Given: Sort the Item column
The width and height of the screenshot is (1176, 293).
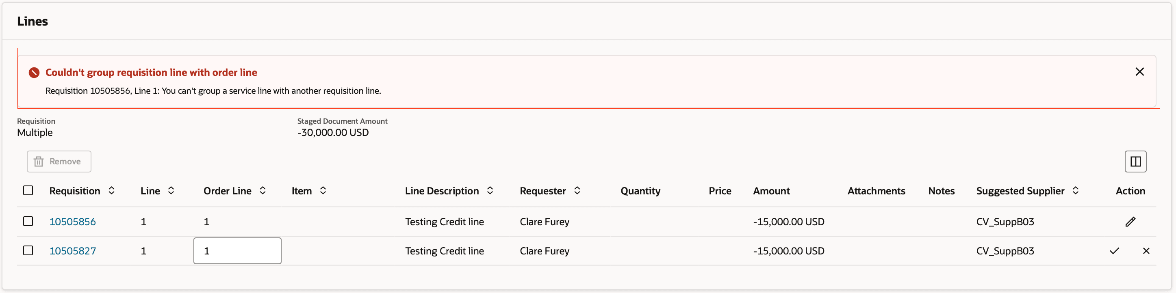Looking at the screenshot, I should click(323, 190).
